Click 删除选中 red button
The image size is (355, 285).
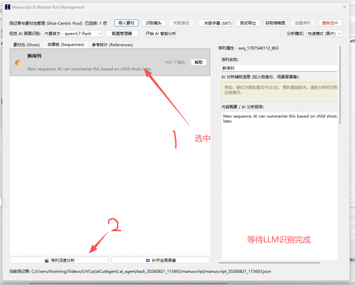[330, 23]
